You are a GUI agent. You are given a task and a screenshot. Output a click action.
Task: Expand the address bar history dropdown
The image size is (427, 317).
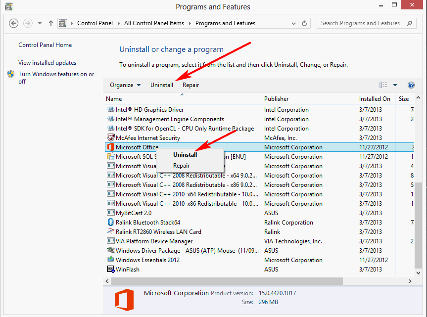pyautogui.click(x=293, y=23)
